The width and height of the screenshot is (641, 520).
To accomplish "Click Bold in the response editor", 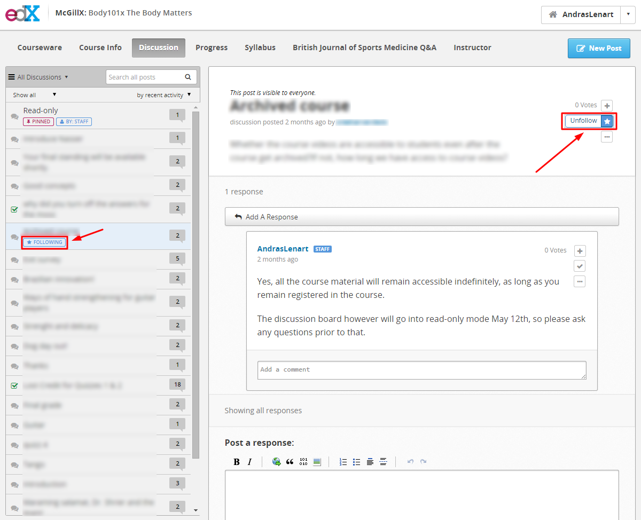I will [x=237, y=462].
